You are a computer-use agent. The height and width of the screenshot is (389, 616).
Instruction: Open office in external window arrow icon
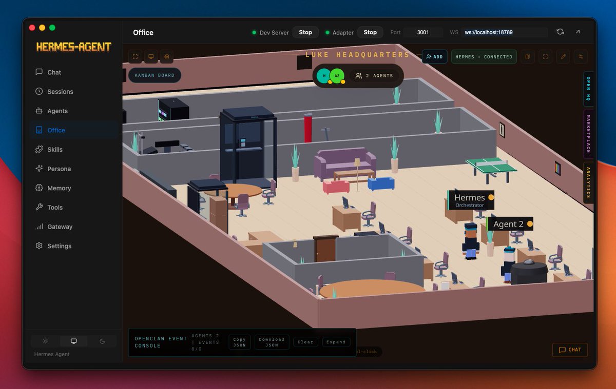pos(577,32)
